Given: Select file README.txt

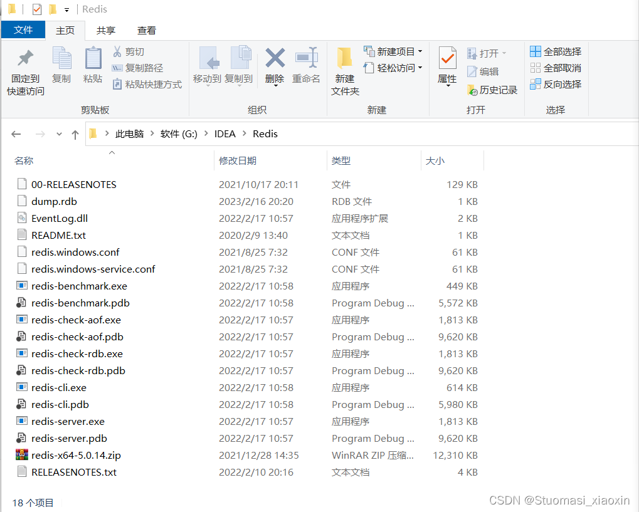Looking at the screenshot, I should (x=59, y=236).
